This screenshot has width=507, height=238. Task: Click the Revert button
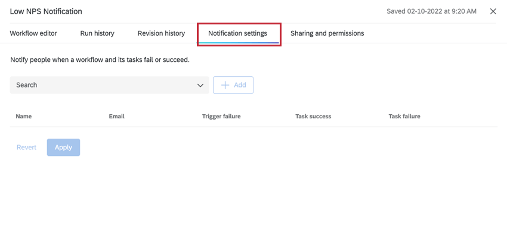pyautogui.click(x=26, y=148)
